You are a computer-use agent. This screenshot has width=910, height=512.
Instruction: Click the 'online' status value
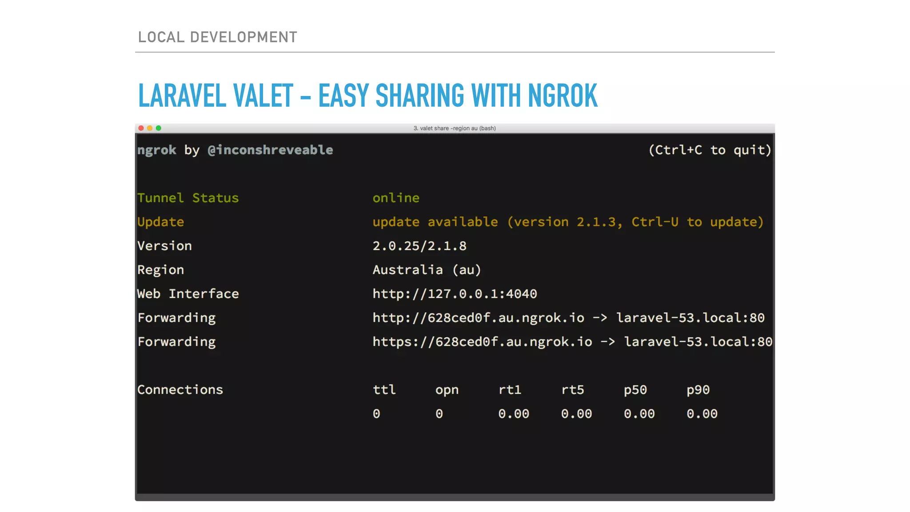click(x=396, y=198)
